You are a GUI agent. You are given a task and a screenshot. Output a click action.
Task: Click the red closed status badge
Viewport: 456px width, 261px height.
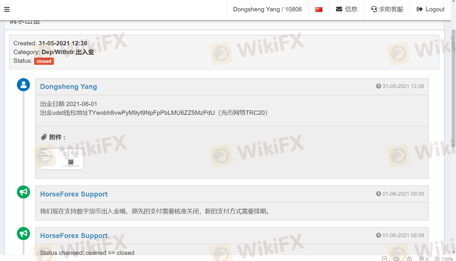[x=44, y=61]
